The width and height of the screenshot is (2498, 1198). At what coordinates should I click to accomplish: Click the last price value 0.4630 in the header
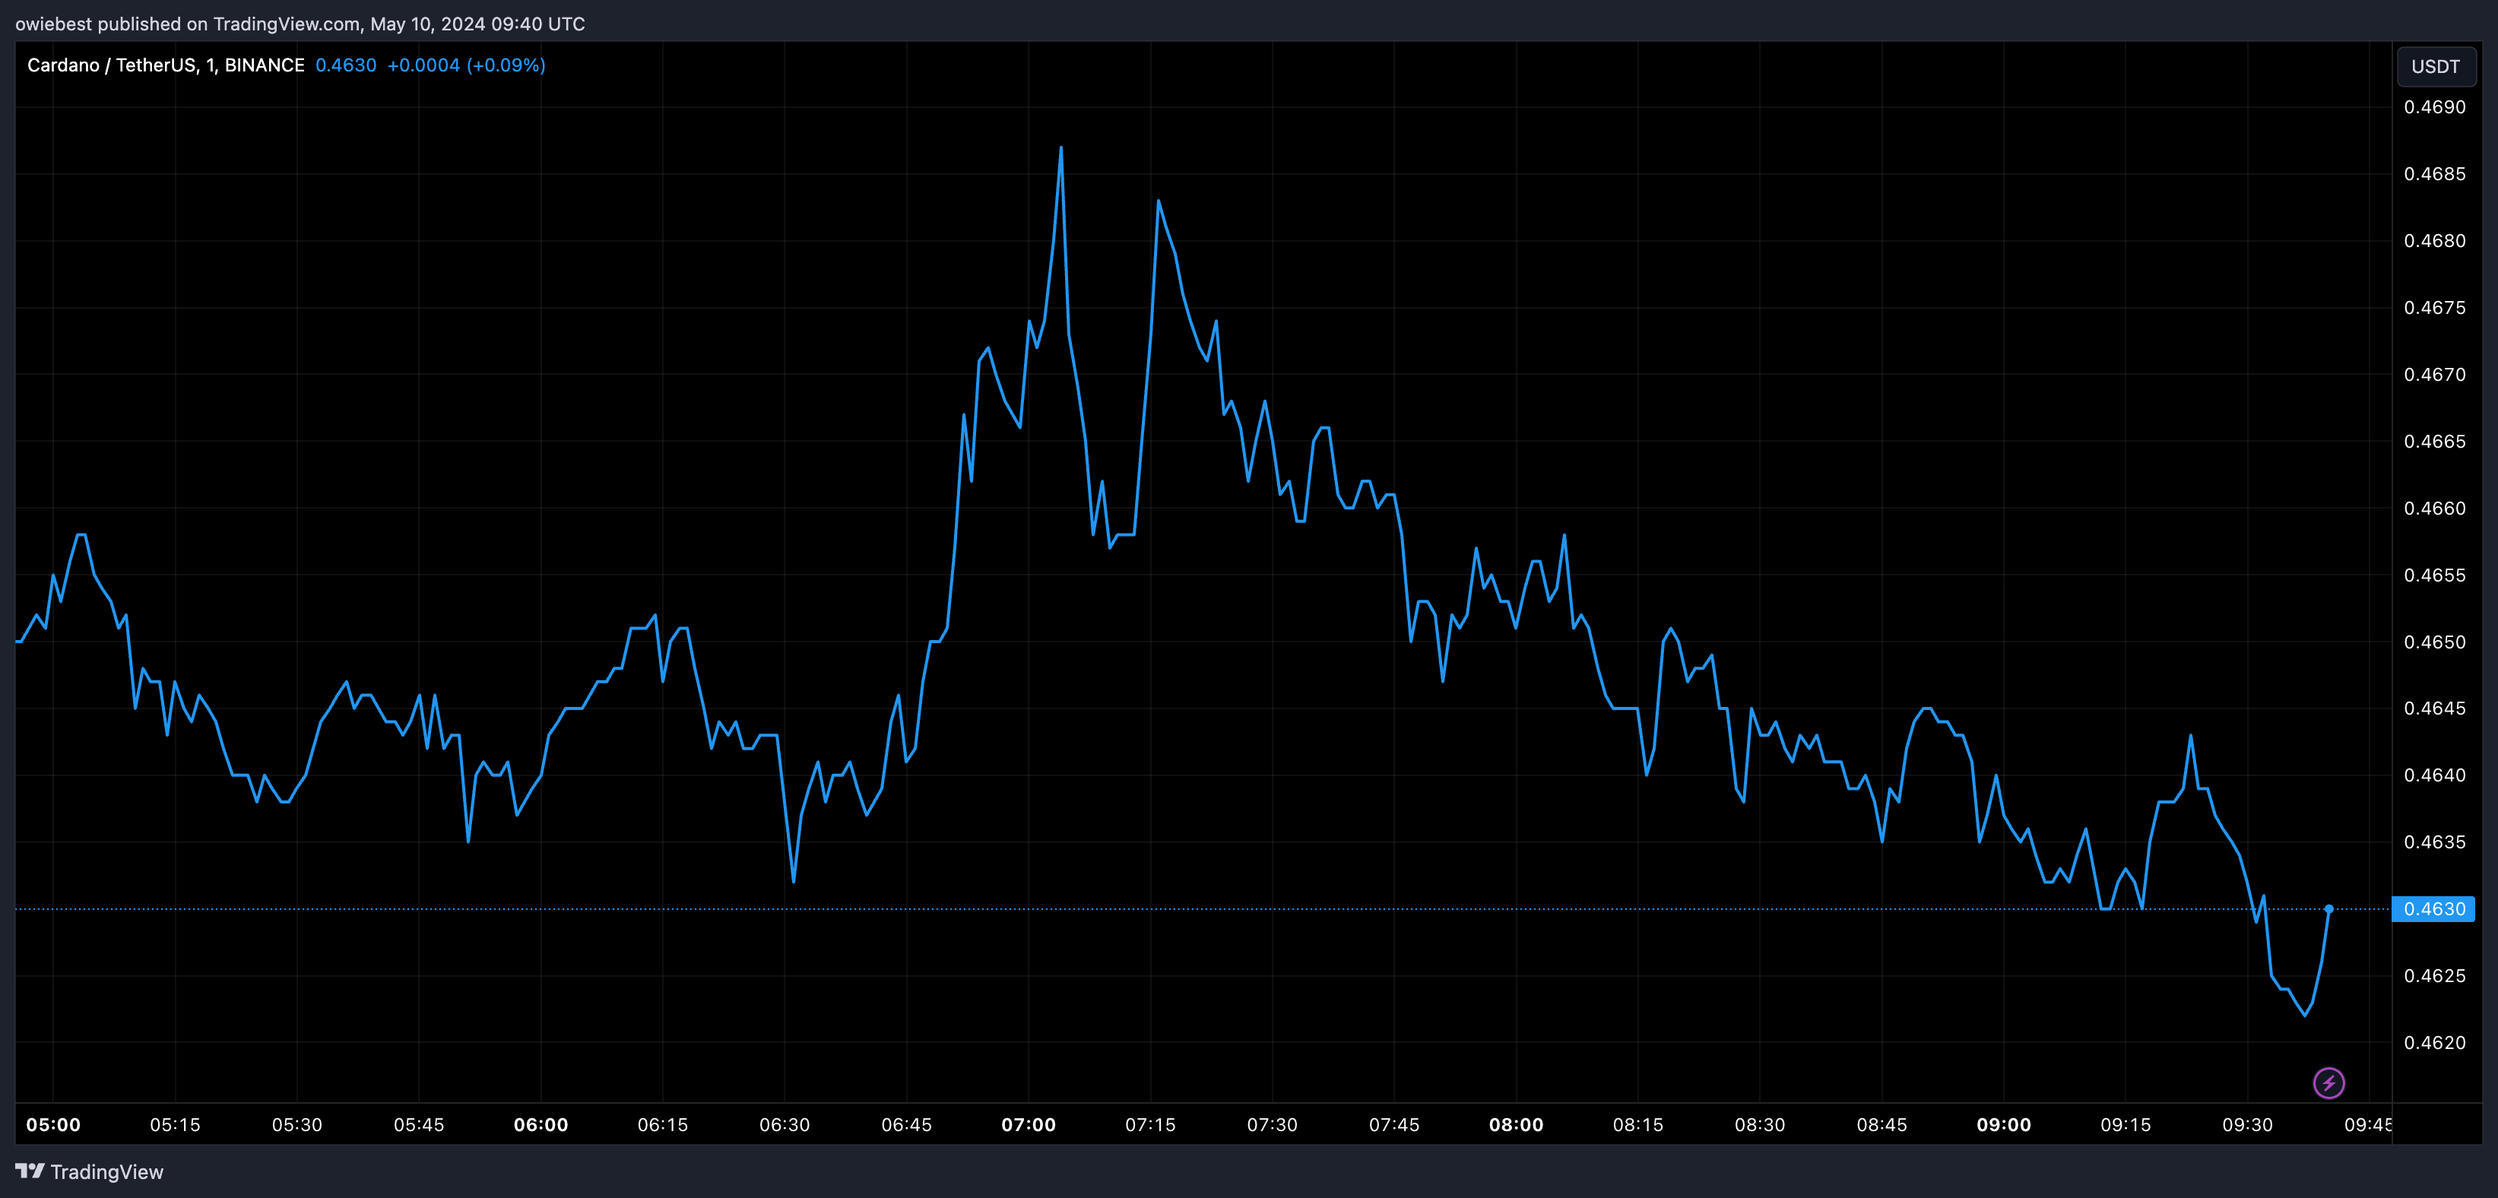coord(345,65)
